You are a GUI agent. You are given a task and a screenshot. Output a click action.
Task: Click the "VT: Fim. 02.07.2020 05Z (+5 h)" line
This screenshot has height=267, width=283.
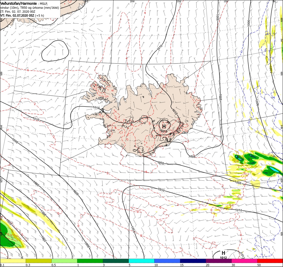[x=22, y=16]
